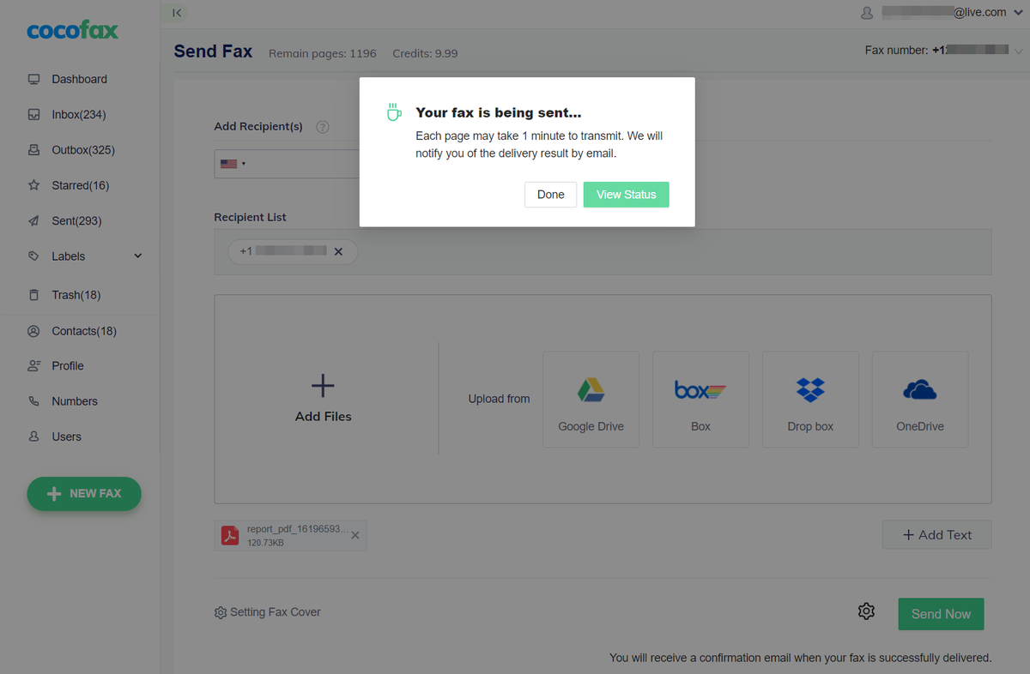Click the Add Files area
Viewport: 1030px width, 674px height.
tap(324, 399)
